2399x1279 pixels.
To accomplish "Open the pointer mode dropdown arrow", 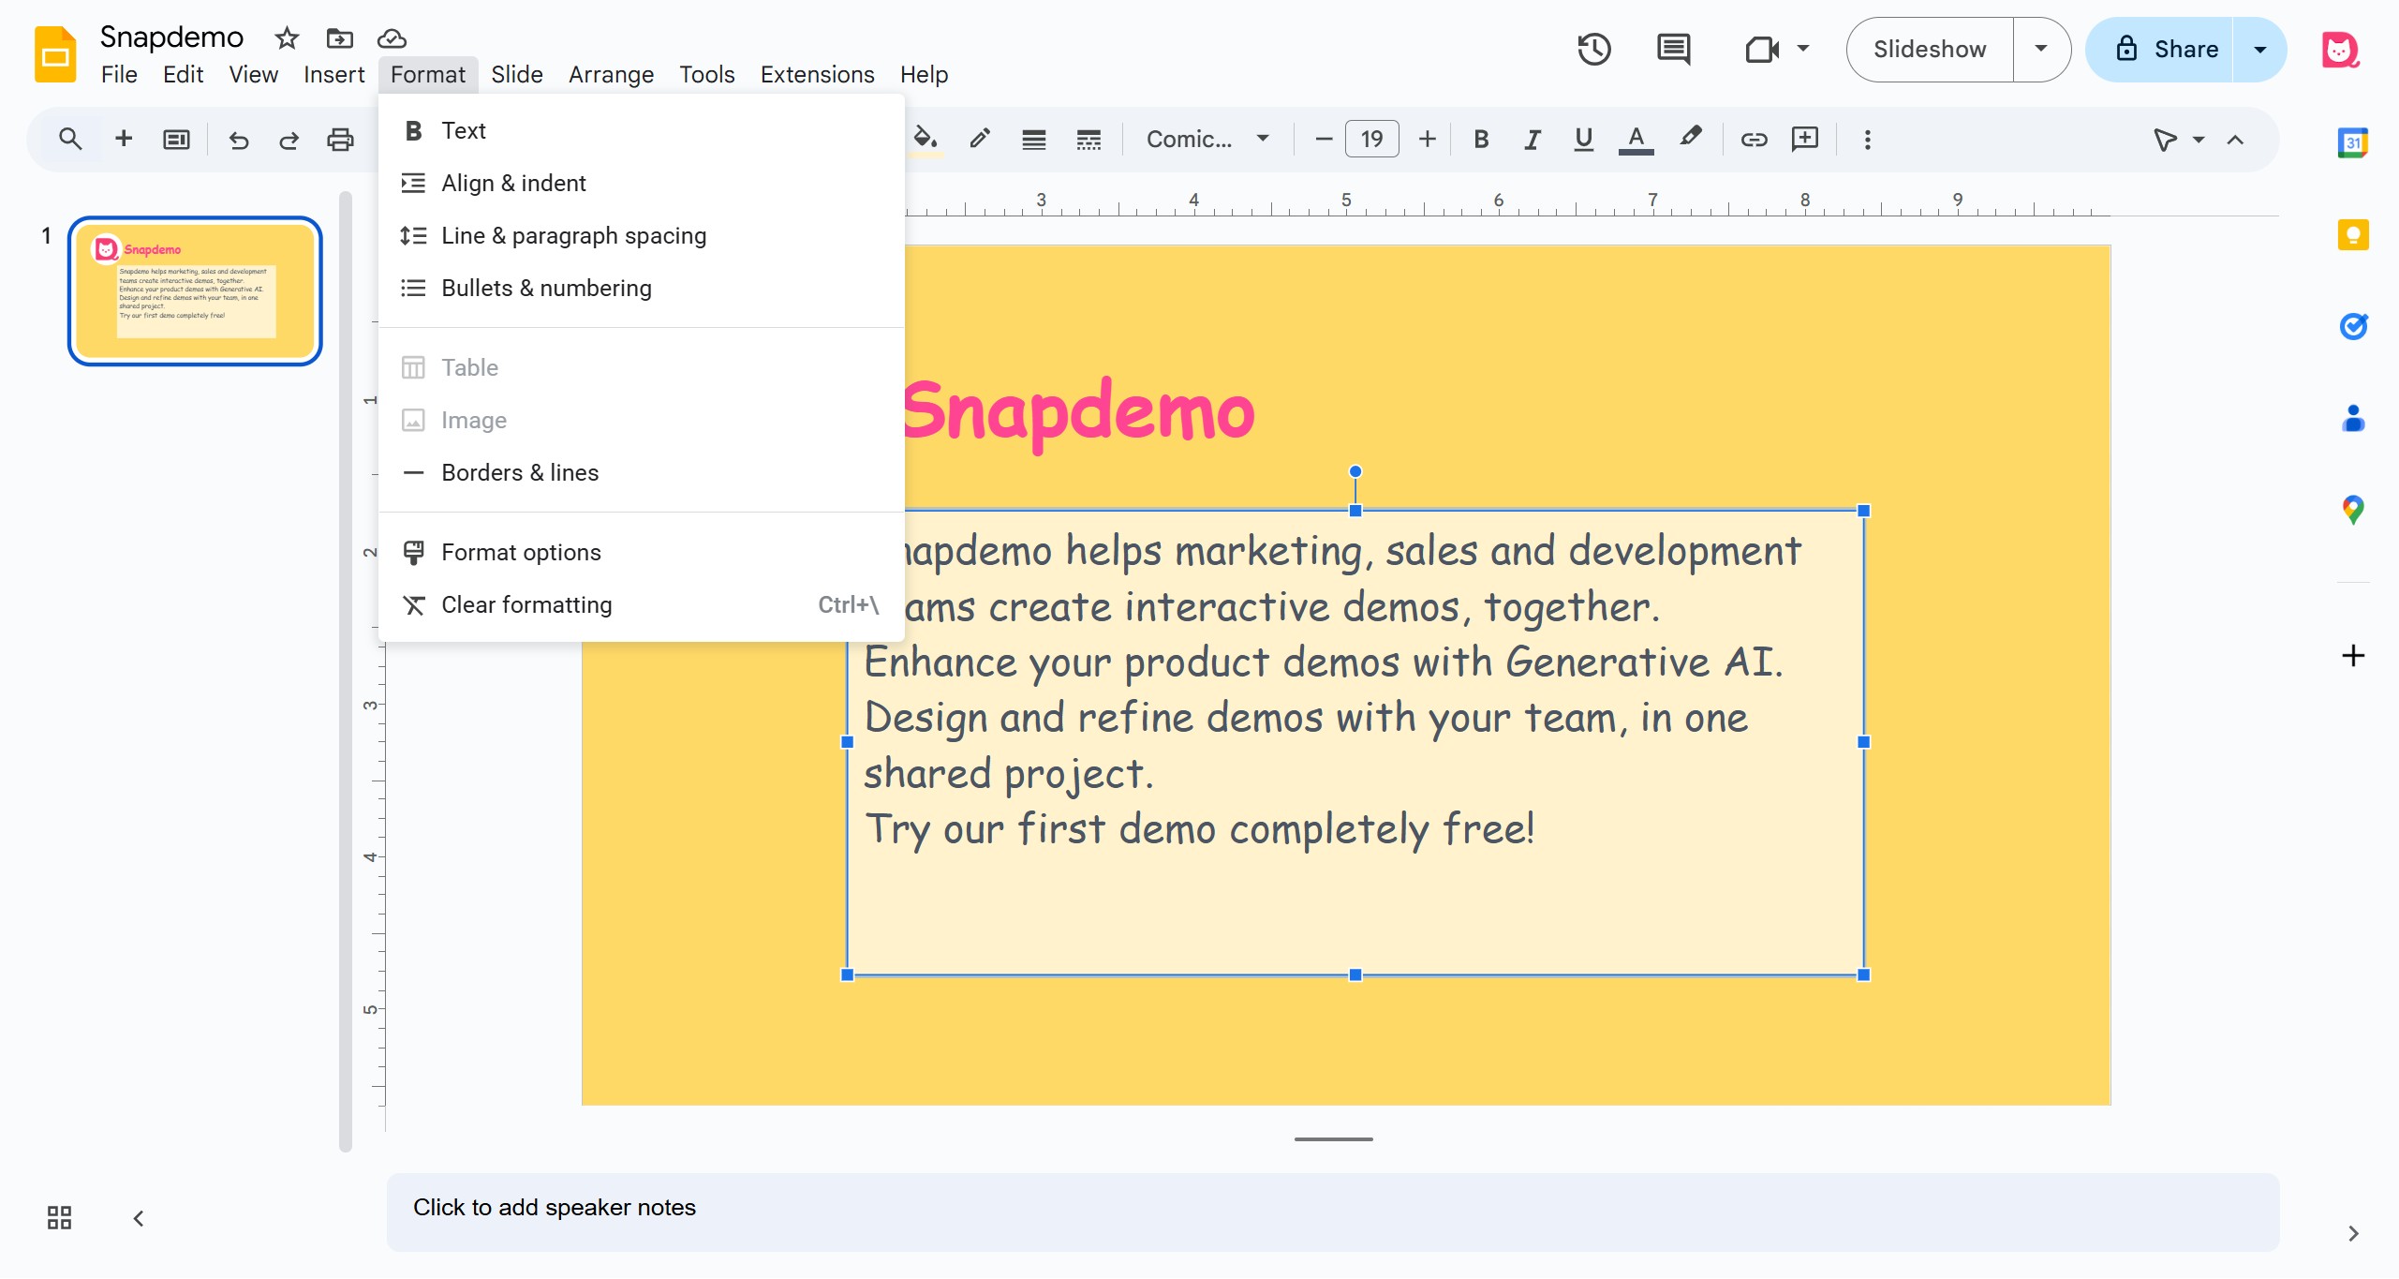I will point(2199,140).
